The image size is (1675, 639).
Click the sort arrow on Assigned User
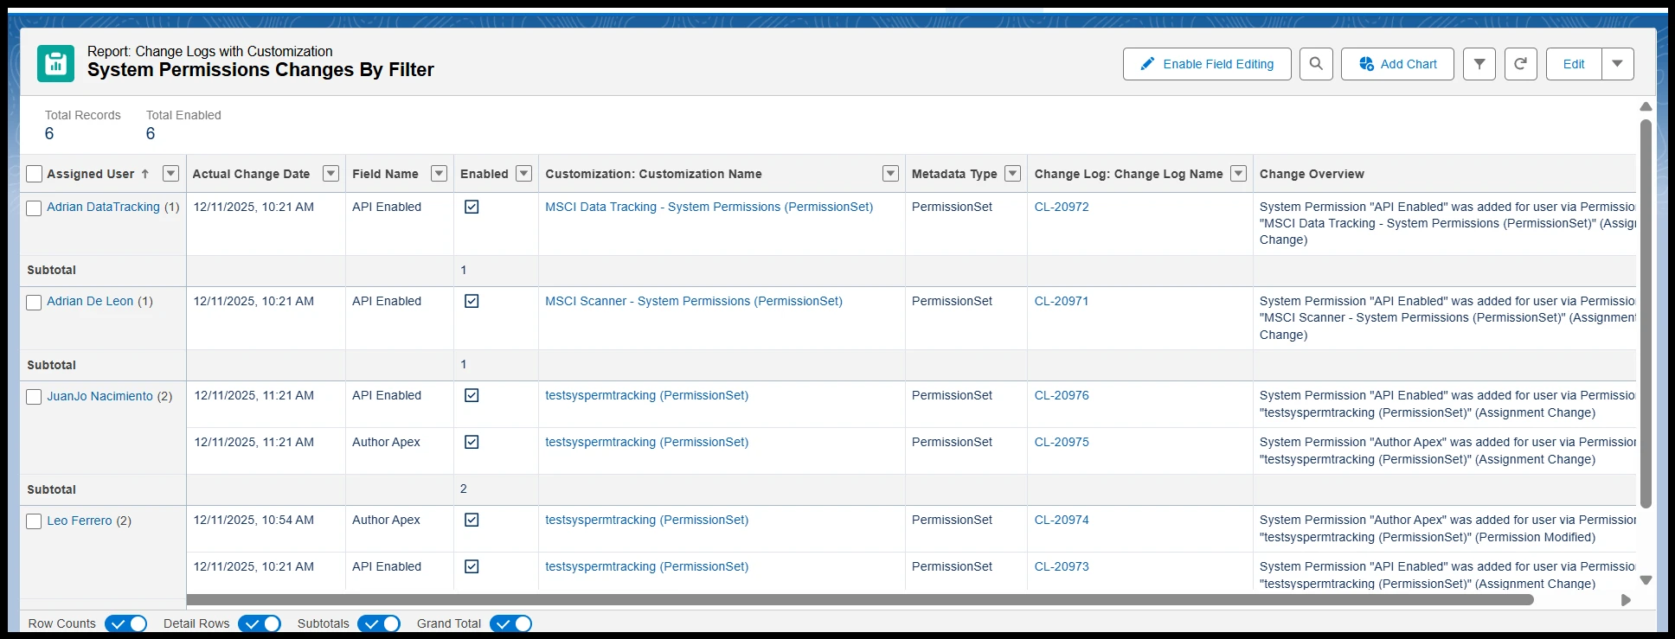tap(145, 174)
